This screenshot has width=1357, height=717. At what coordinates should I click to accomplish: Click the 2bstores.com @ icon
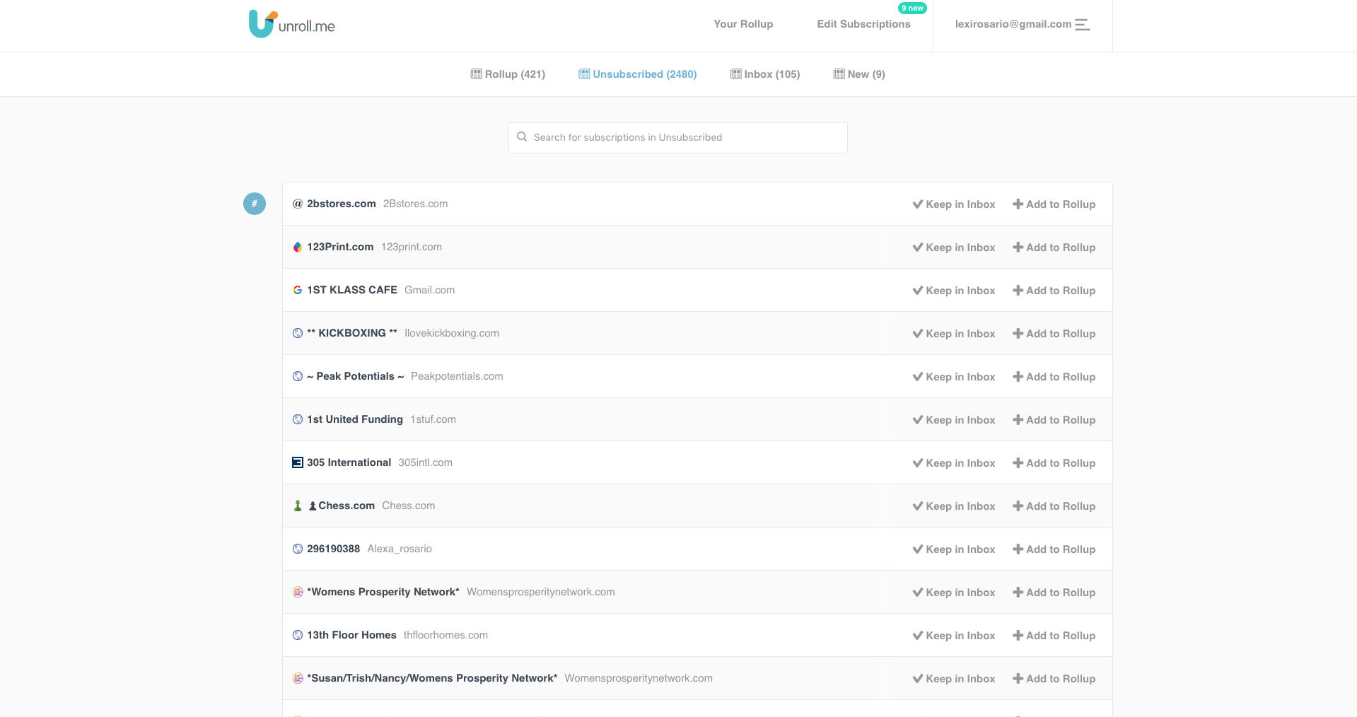click(298, 204)
